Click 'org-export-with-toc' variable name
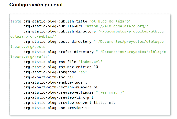This screenshot has width=177, height=119. (x=44, y=77)
